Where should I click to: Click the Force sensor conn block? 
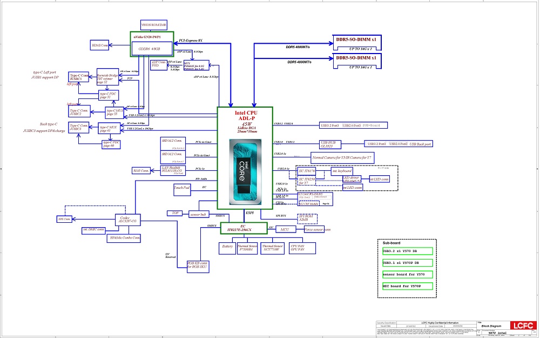tap(314, 229)
